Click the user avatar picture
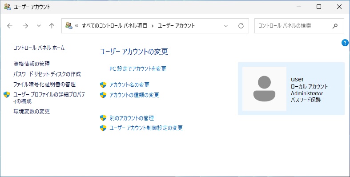 pyautogui.click(x=264, y=88)
